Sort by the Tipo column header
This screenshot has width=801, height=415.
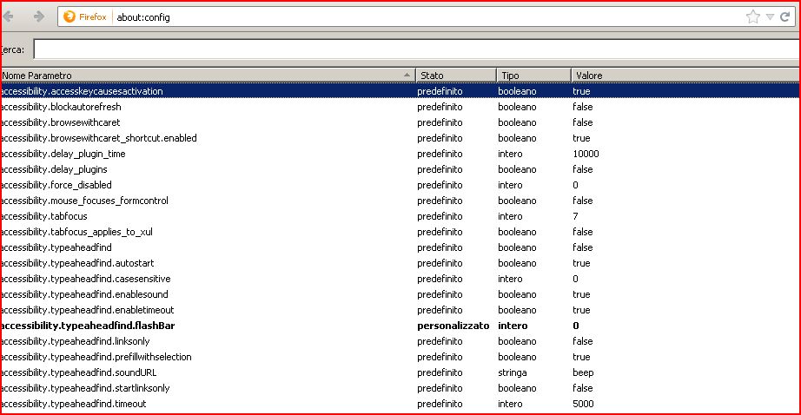533,75
